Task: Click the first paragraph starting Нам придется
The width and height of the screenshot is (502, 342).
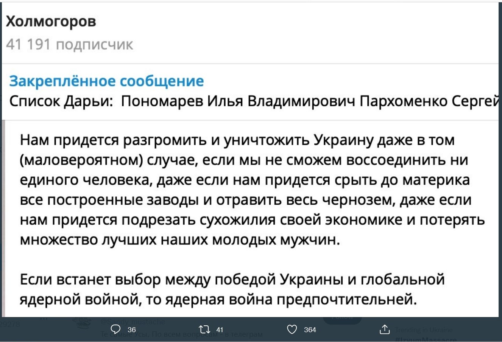Action: tap(252, 190)
